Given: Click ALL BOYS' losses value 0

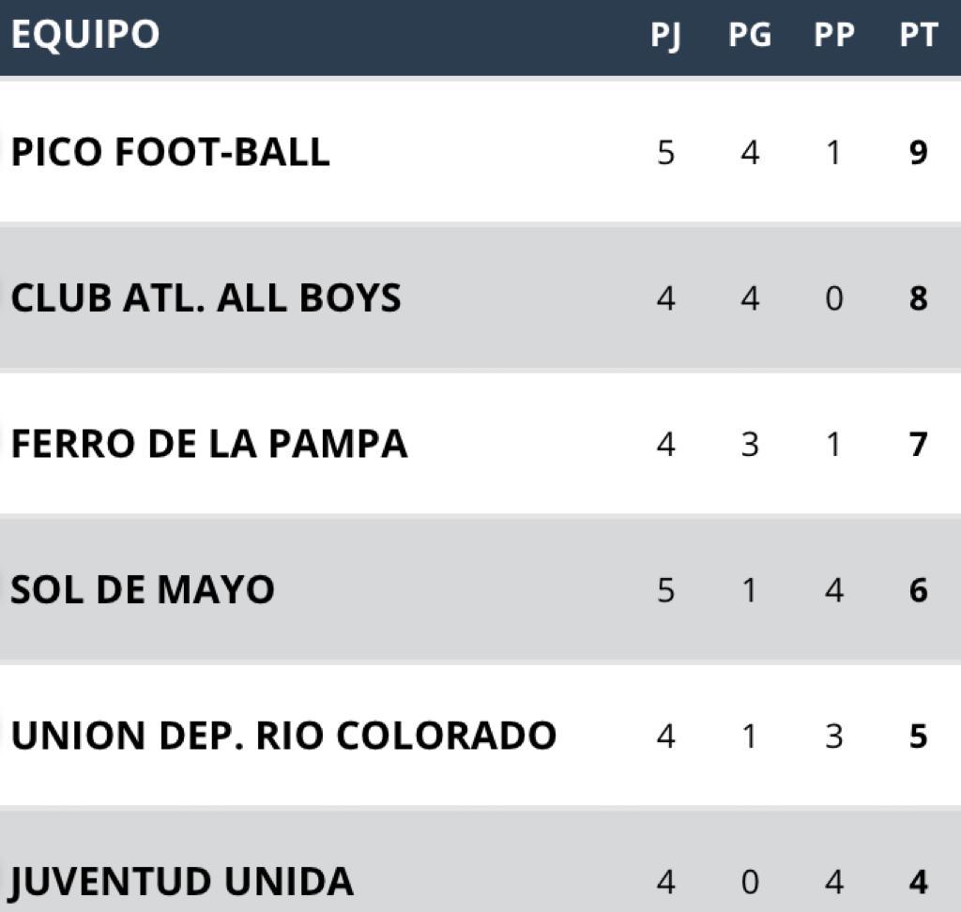Looking at the screenshot, I should click(x=834, y=297).
